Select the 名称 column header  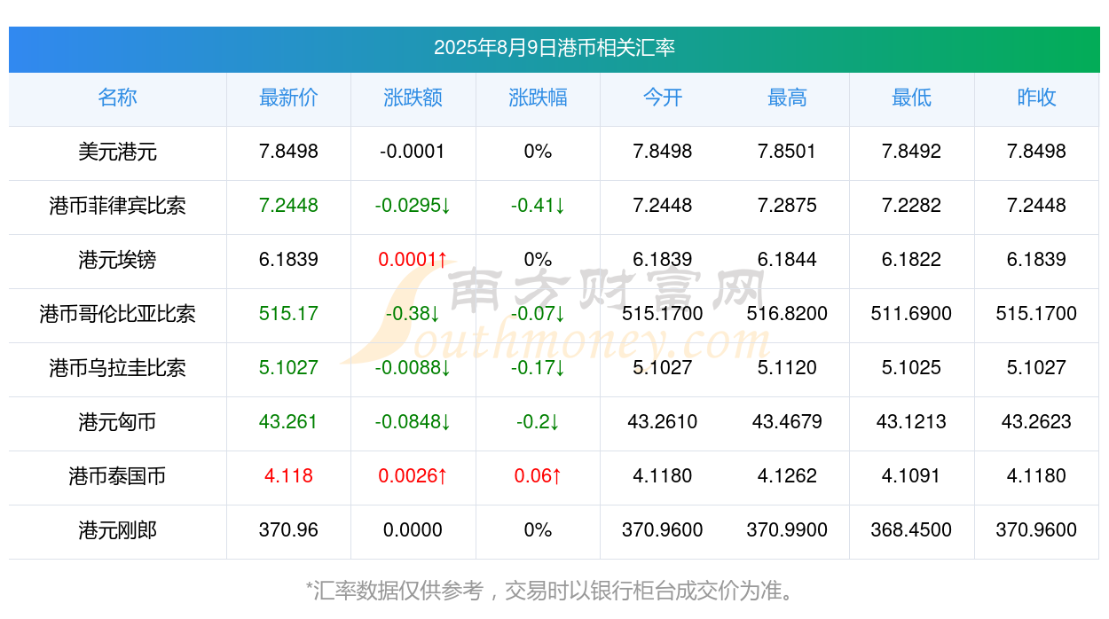[x=117, y=98]
